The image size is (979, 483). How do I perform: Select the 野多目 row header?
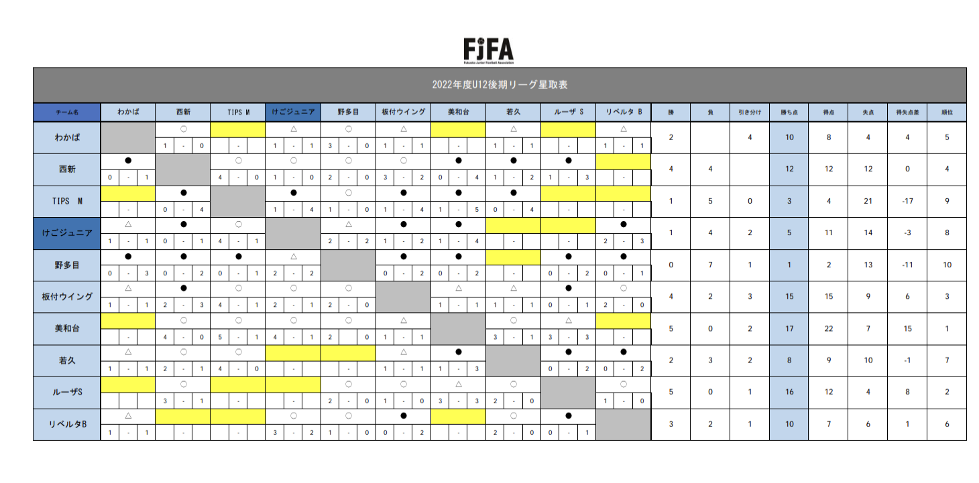[x=66, y=265]
